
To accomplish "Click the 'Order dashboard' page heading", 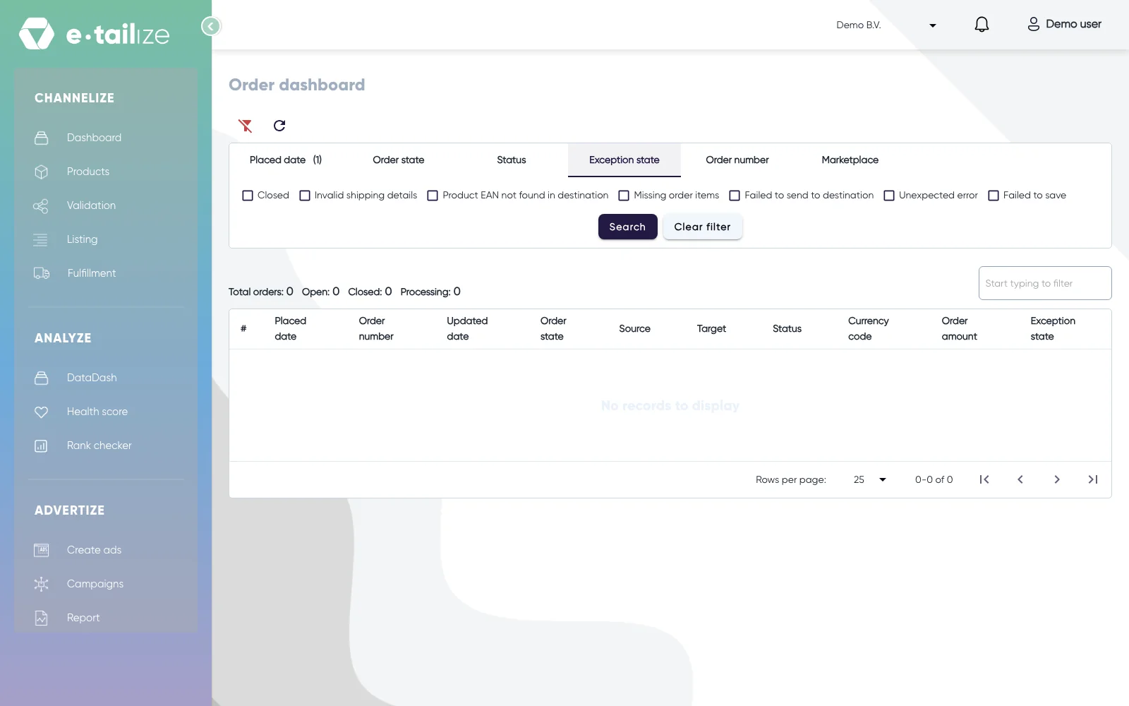I will (297, 85).
